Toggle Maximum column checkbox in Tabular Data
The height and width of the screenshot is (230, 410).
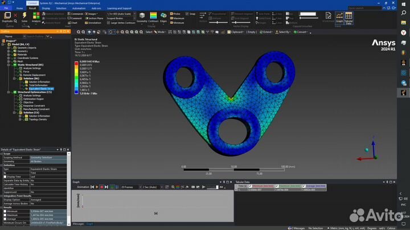click(277, 186)
